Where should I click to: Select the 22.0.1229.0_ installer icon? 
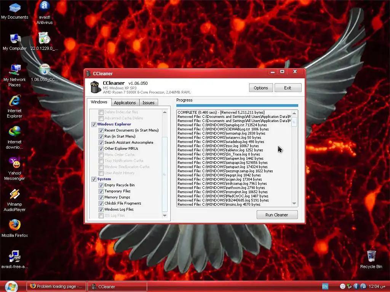[x=45, y=42]
